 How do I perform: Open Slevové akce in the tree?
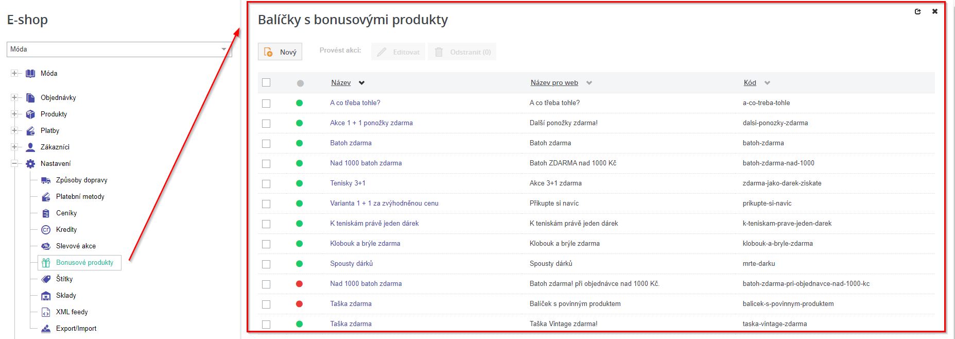(76, 246)
